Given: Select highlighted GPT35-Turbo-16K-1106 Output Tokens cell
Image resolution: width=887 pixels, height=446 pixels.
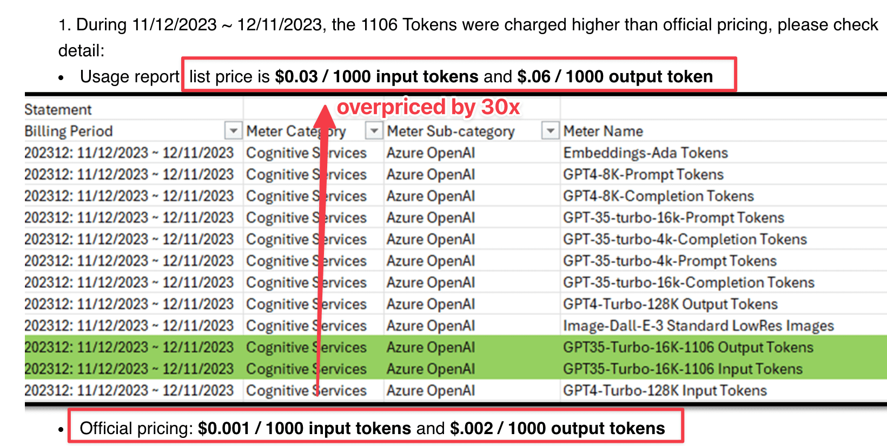Looking at the screenshot, I should [688, 347].
